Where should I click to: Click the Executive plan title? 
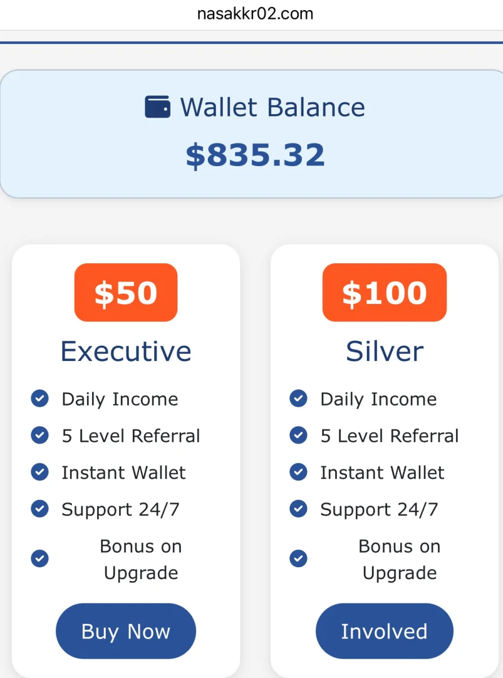tap(125, 351)
